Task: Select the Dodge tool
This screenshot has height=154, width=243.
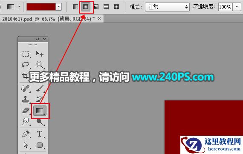Action: [x=40, y=122]
